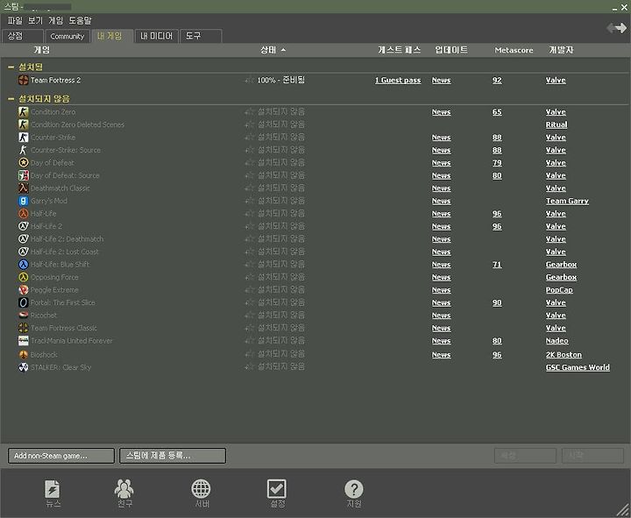Click the STALKER: Clear Sky icon
Viewport: 631px width, 518px height.
coord(24,367)
